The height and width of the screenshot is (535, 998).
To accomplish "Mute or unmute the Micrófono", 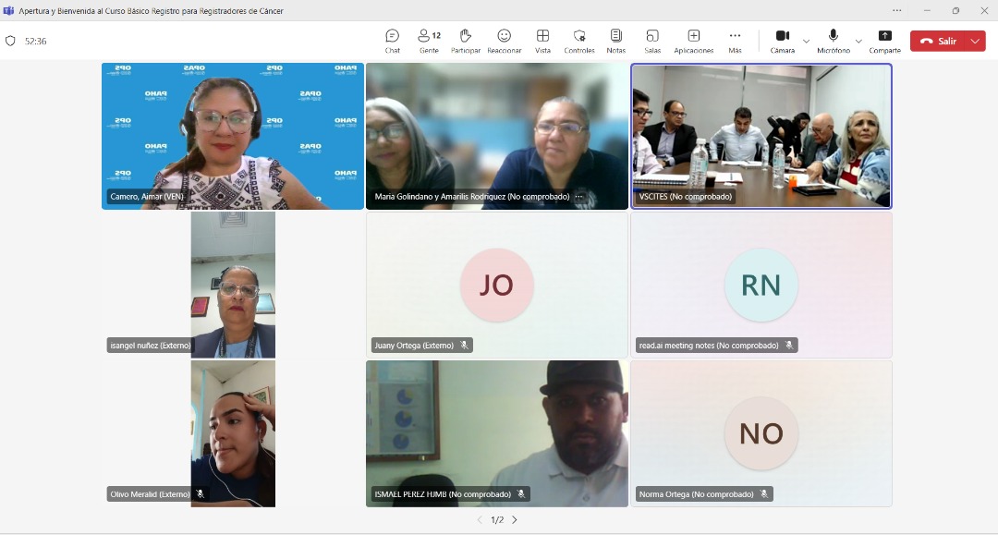I will click(x=834, y=41).
